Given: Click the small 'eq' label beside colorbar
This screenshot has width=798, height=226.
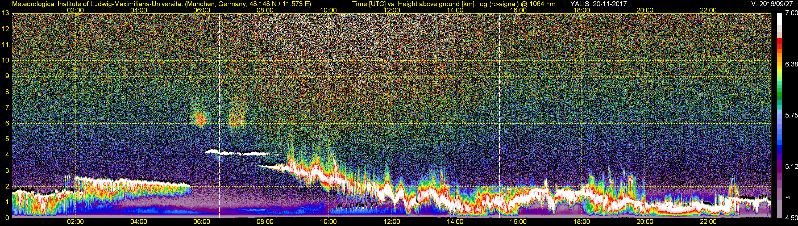Looking at the screenshot, I should [788, 197].
